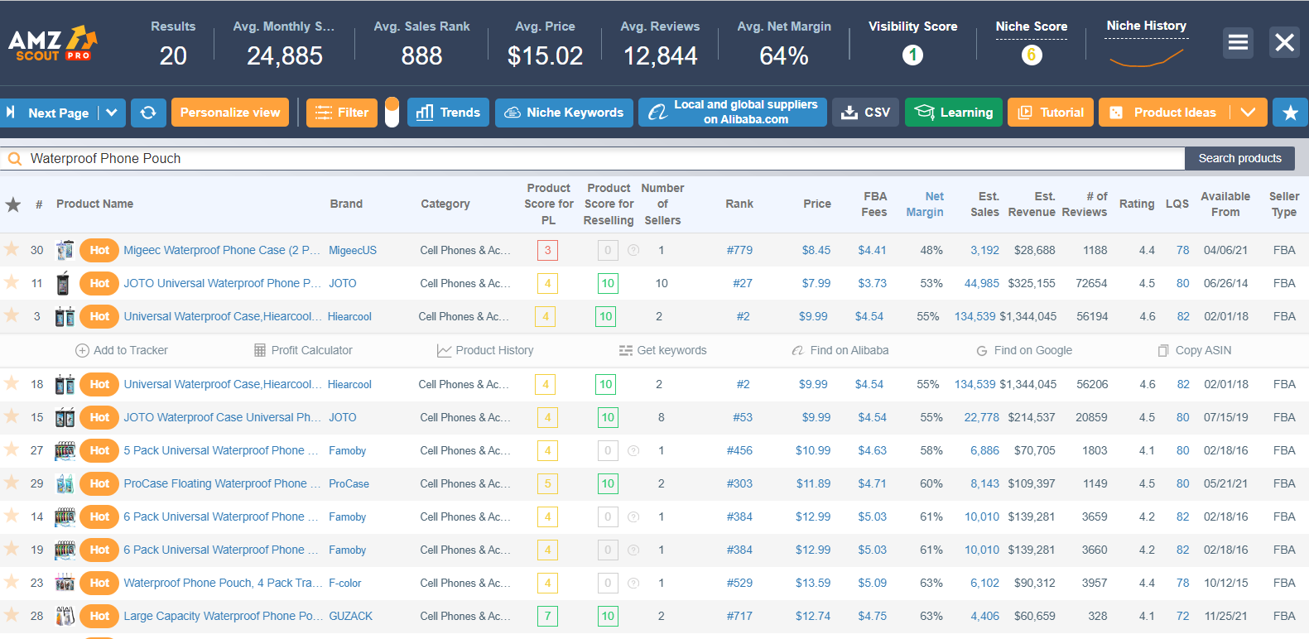Open Product History for expanded row
The image size is (1309, 639).
click(x=485, y=350)
